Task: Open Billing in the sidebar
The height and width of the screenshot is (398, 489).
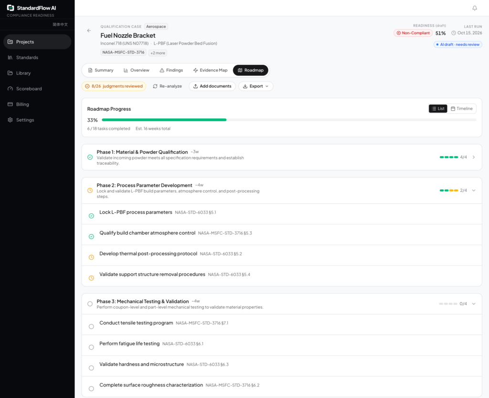Action: 37,104
